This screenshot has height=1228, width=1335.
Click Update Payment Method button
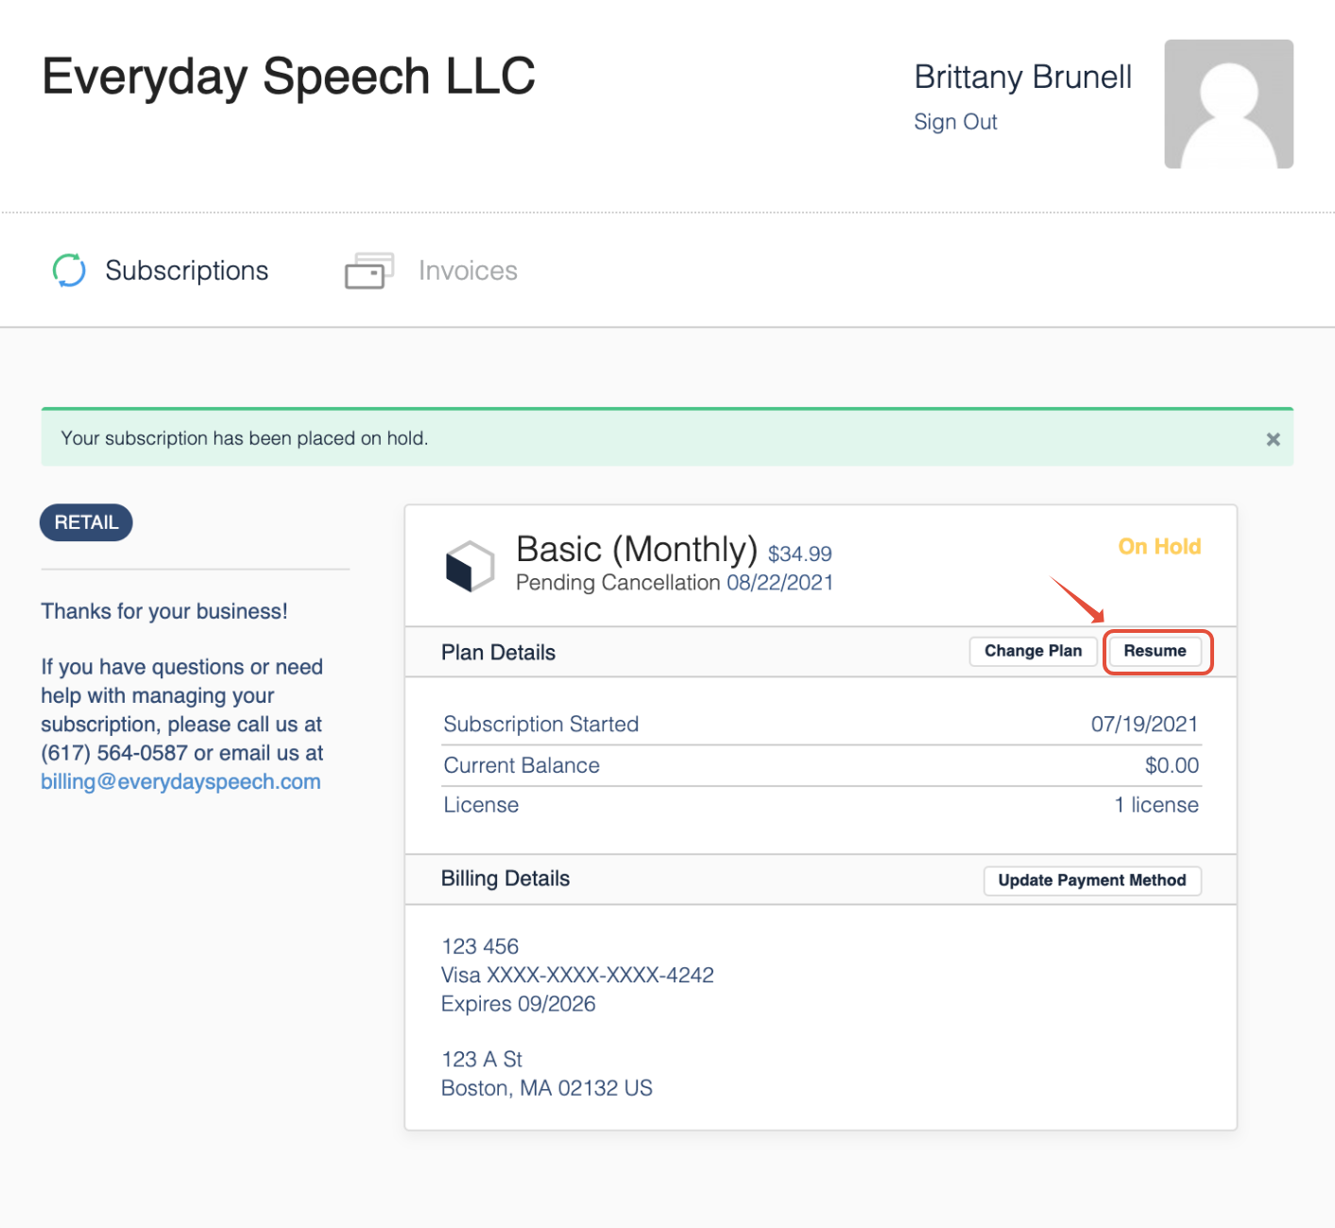coord(1092,880)
